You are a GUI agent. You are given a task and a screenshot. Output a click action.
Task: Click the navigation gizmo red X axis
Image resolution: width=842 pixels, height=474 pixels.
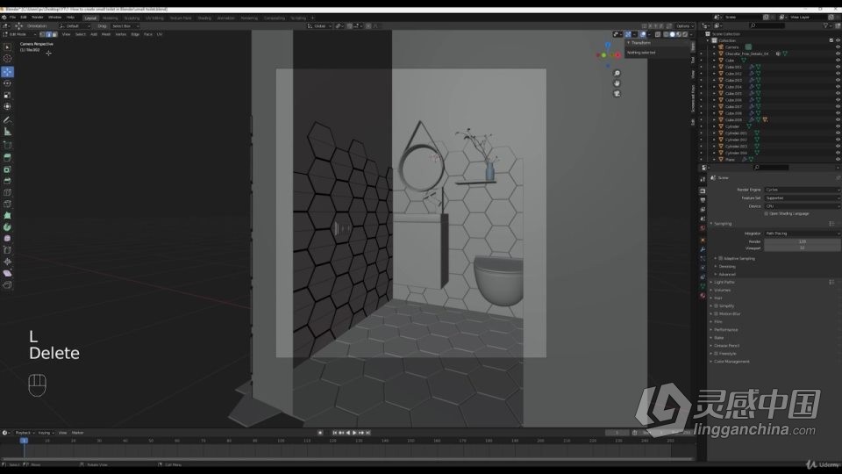tap(617, 54)
